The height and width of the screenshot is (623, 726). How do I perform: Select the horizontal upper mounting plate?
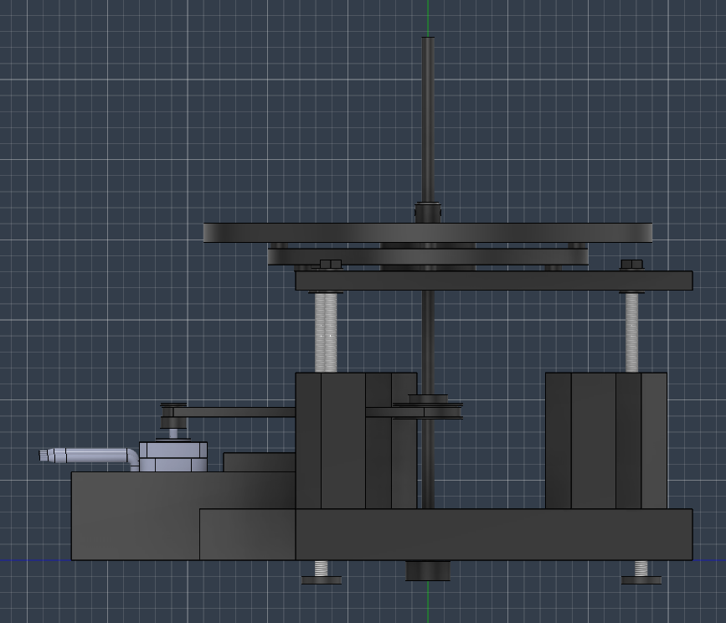tap(494, 281)
